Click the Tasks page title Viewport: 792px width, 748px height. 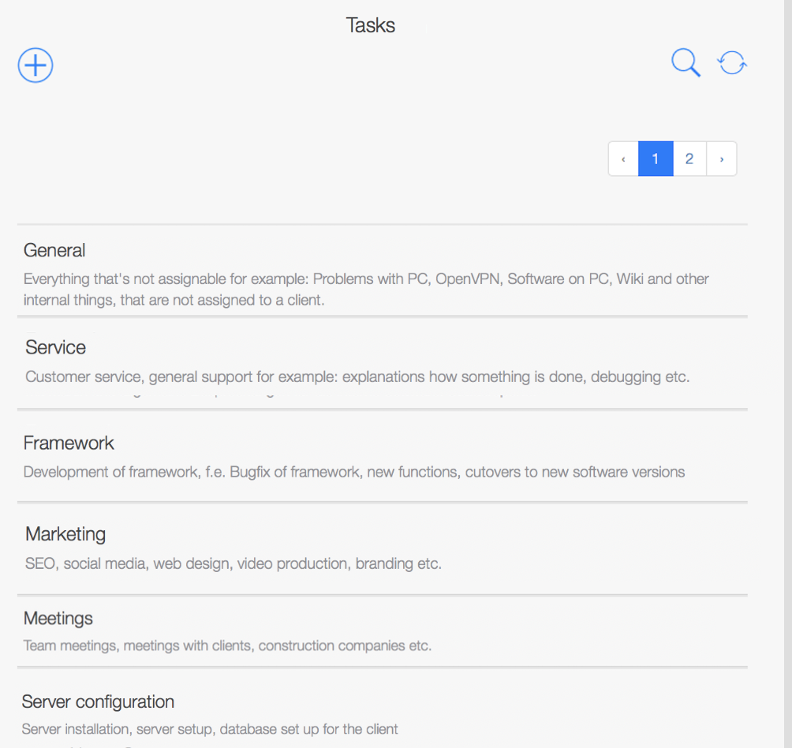370,24
